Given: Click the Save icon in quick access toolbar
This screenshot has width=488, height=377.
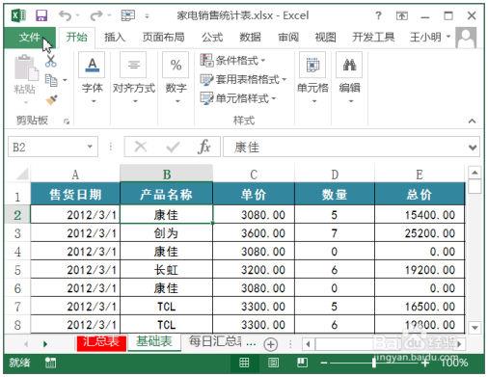Looking at the screenshot, I should coord(41,15).
